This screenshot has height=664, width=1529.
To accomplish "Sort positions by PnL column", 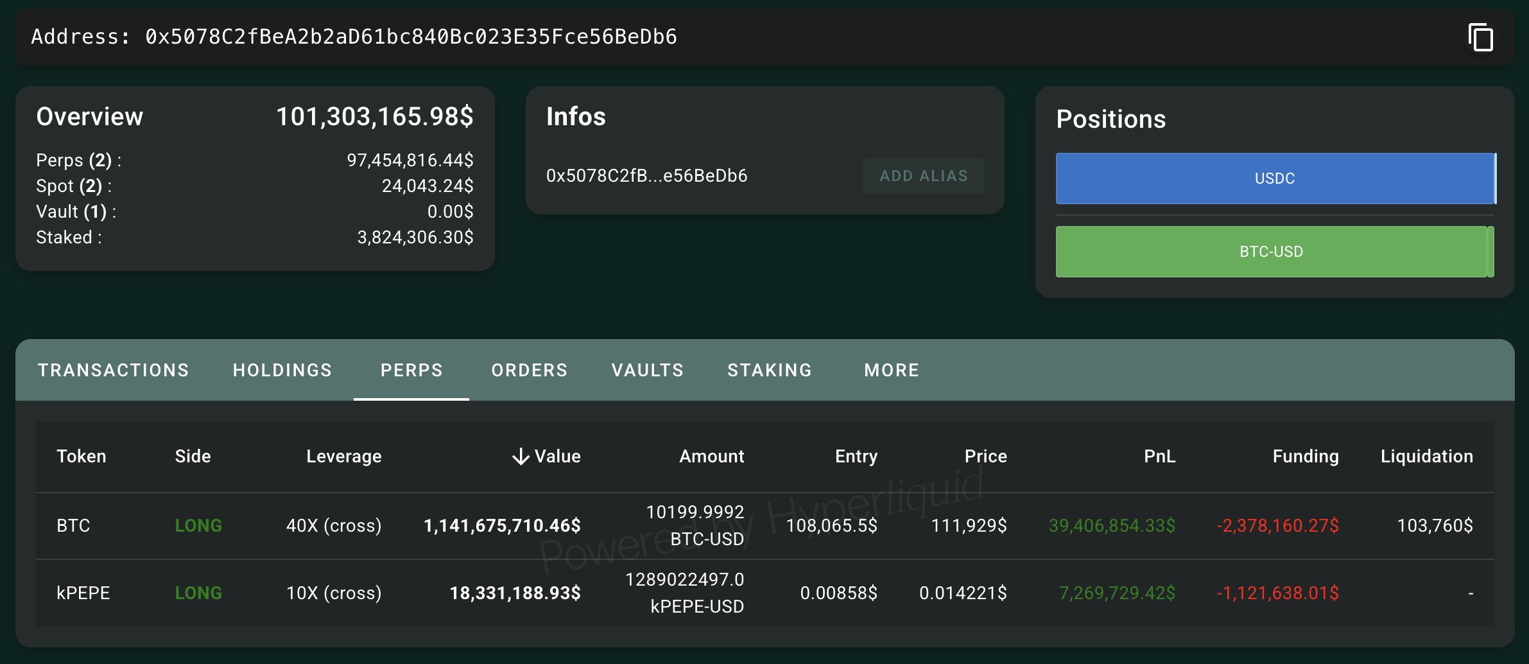I will point(1159,456).
